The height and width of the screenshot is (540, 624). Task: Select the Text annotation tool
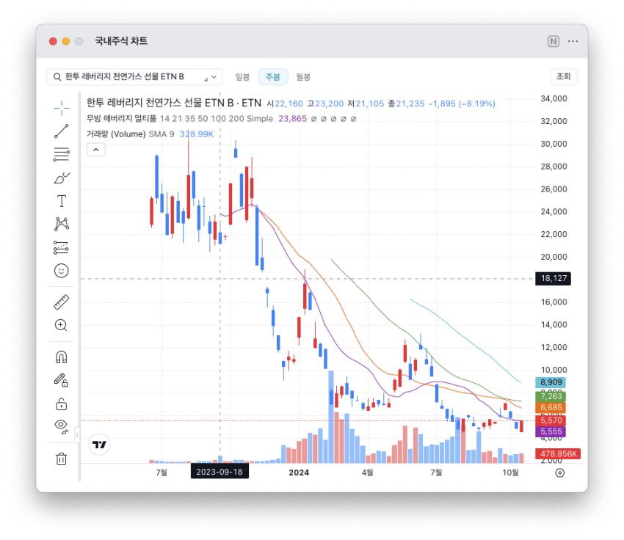pos(61,201)
